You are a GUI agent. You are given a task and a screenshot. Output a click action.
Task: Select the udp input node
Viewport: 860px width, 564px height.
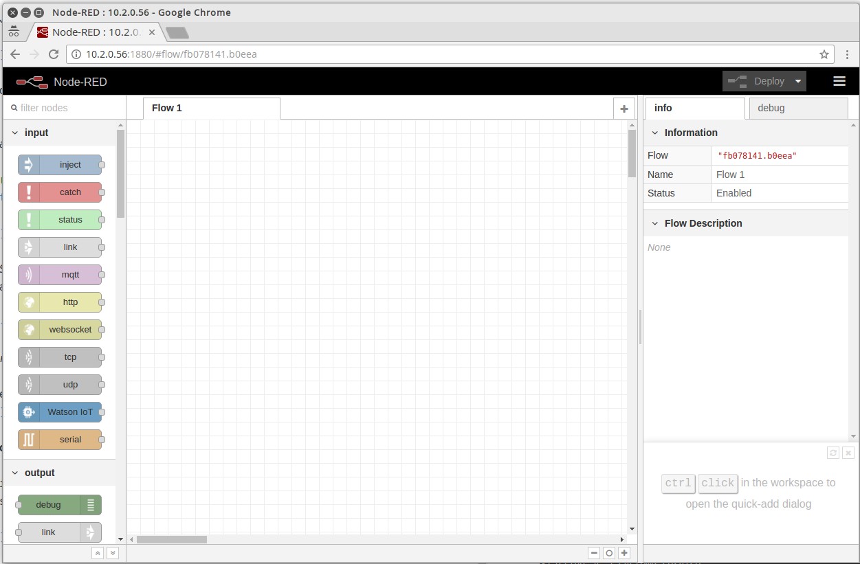pos(60,385)
